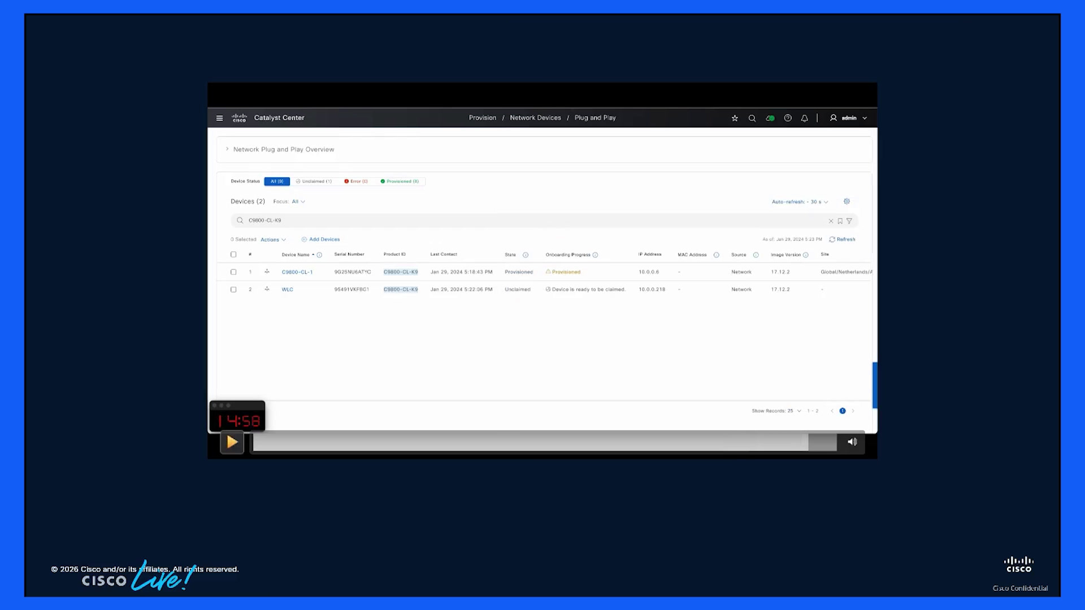Image resolution: width=1085 pixels, height=610 pixels.
Task: Click the green cloud status icon
Action: (x=770, y=118)
